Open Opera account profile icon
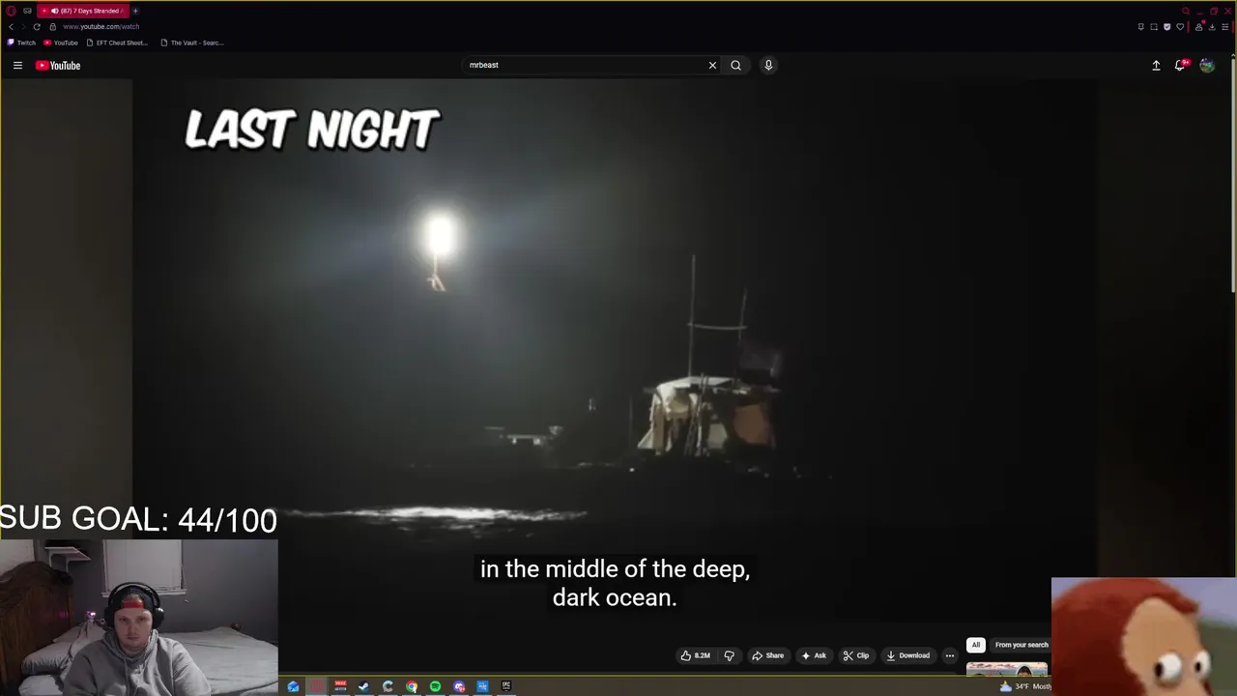This screenshot has height=696, width=1237. pos(1199,26)
